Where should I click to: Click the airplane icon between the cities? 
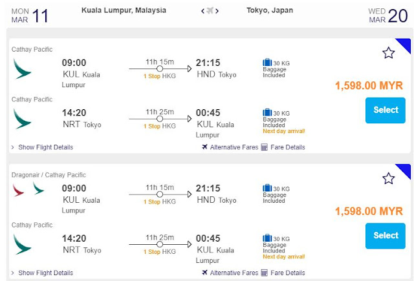[x=210, y=11]
